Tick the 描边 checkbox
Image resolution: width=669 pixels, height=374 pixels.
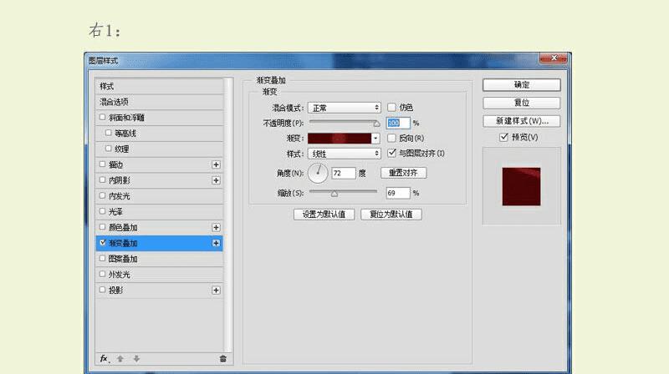(x=102, y=164)
